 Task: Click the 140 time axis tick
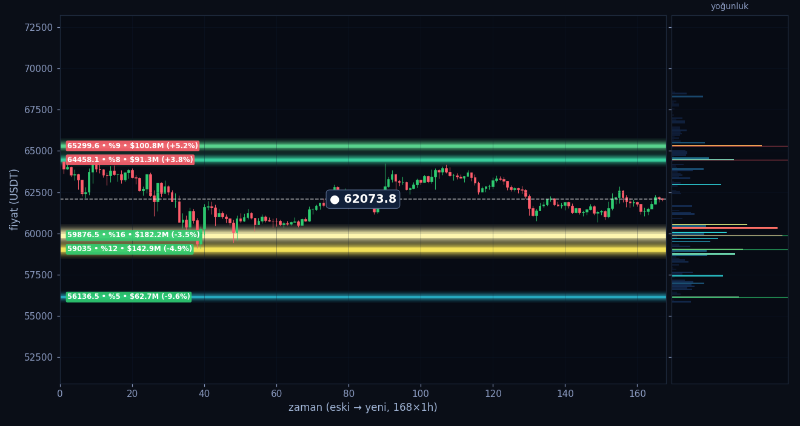tap(565, 394)
